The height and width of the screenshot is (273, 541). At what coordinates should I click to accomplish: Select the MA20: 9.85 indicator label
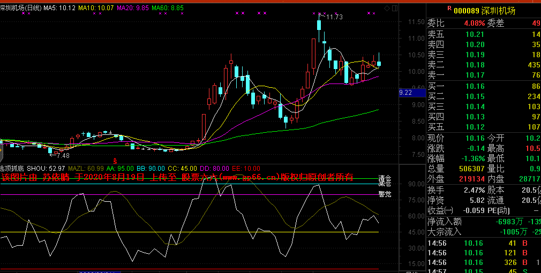point(133,8)
